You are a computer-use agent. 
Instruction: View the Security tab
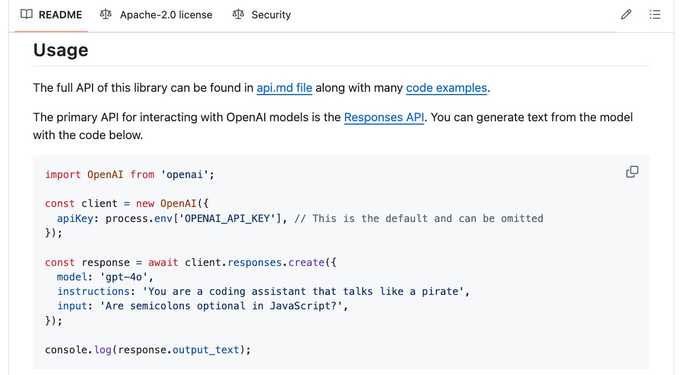(x=271, y=14)
